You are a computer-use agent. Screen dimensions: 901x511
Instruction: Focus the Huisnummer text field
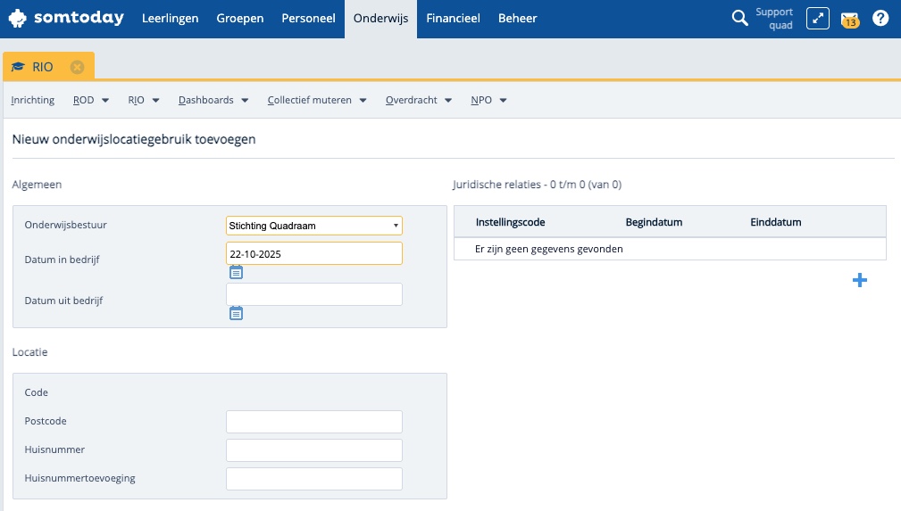tap(314, 450)
